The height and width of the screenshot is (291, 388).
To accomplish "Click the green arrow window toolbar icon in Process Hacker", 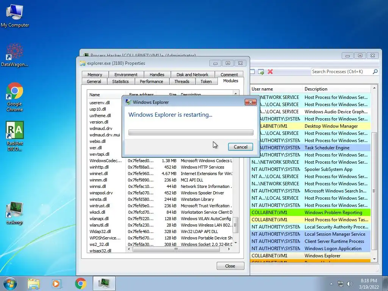I will coord(261,72).
